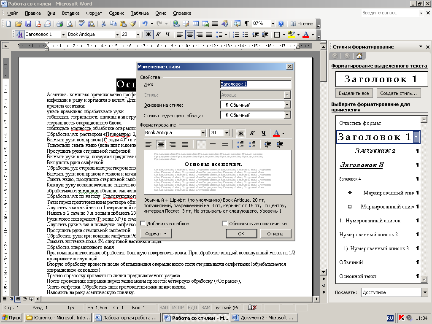Click the numbered list toolbar icon
Screen dimensions: 432x324
[x=236, y=35]
